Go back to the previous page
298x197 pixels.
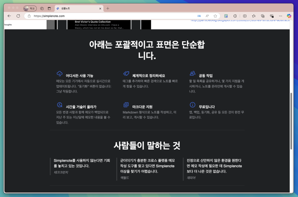(9, 16)
